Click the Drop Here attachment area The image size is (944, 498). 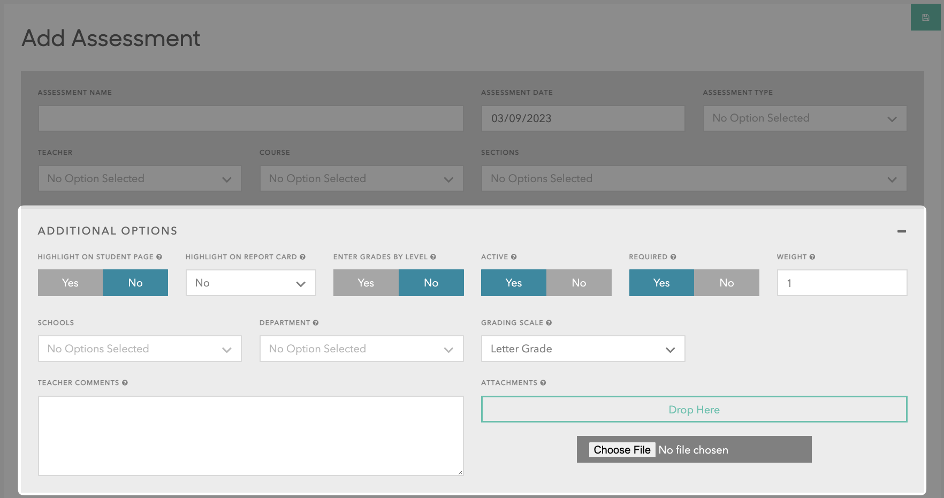tap(694, 410)
